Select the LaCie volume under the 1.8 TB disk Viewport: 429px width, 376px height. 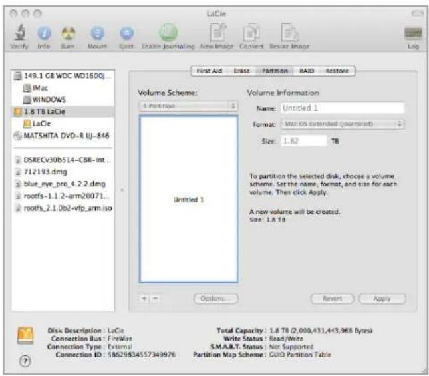click(63, 124)
